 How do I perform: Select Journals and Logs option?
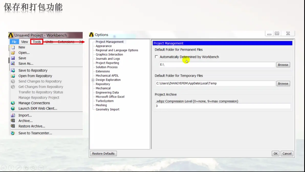coord(107,59)
